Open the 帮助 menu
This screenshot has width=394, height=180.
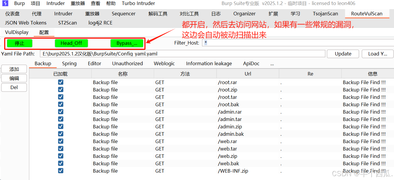[111, 4]
